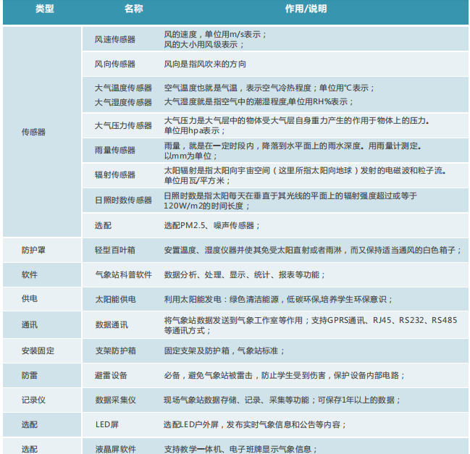Click the 百叶箱 description about 白色箱子
470x454 pixels.
313,250
